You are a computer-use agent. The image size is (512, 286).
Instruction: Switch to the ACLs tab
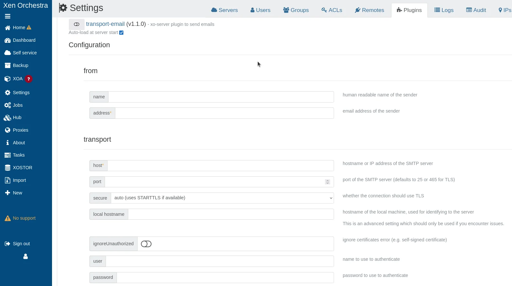tap(332, 10)
